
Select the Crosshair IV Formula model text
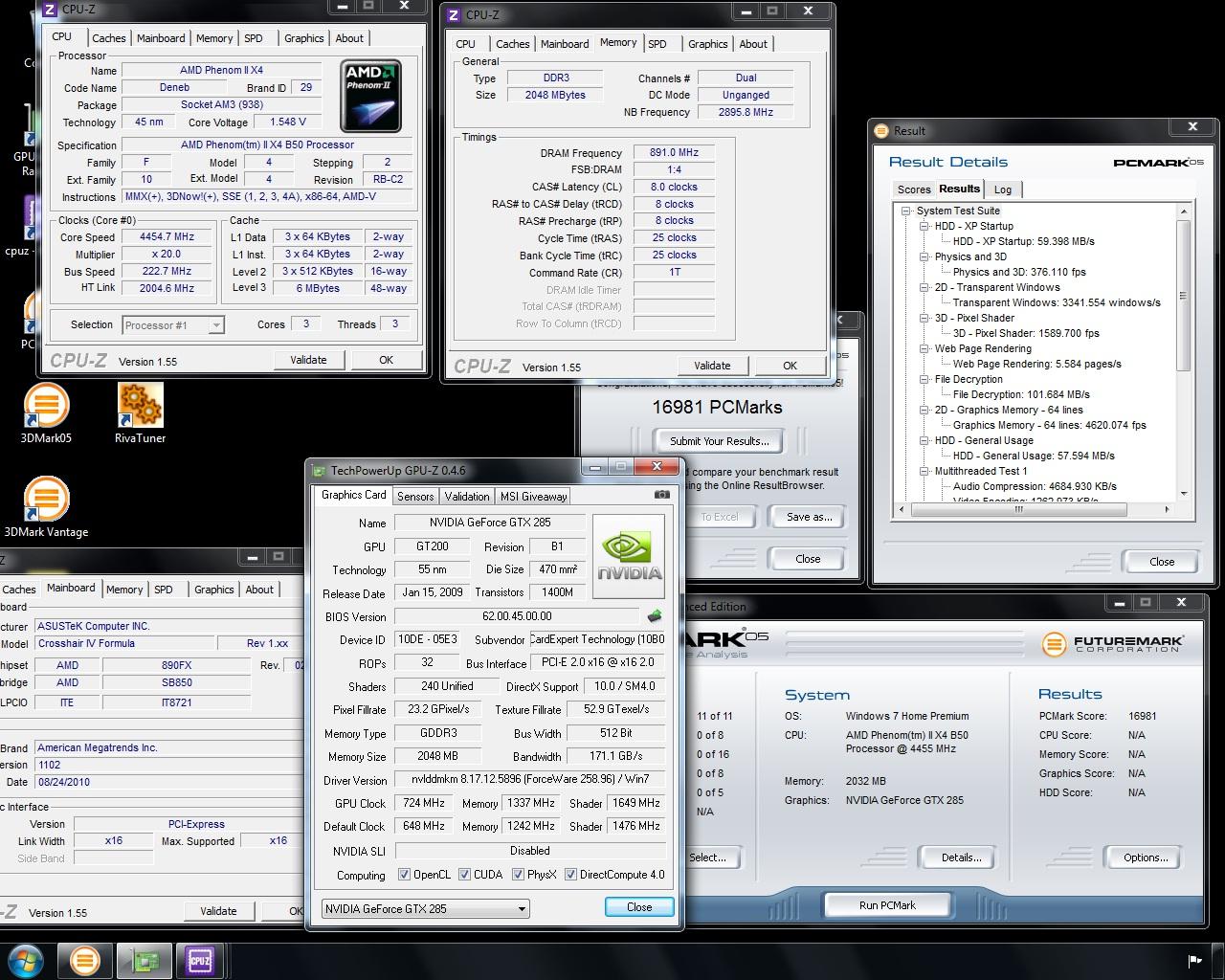(x=85, y=643)
